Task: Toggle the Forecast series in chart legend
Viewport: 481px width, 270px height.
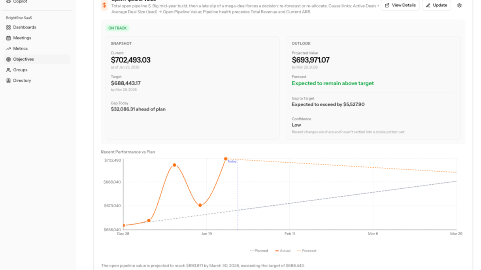Action: [307, 251]
